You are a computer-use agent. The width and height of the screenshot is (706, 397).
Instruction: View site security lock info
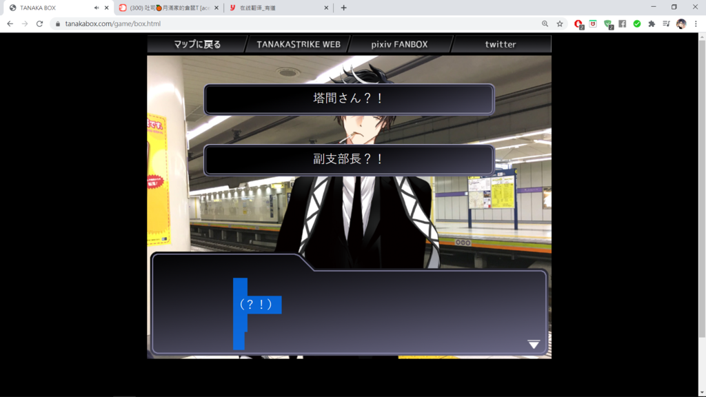[x=58, y=24]
